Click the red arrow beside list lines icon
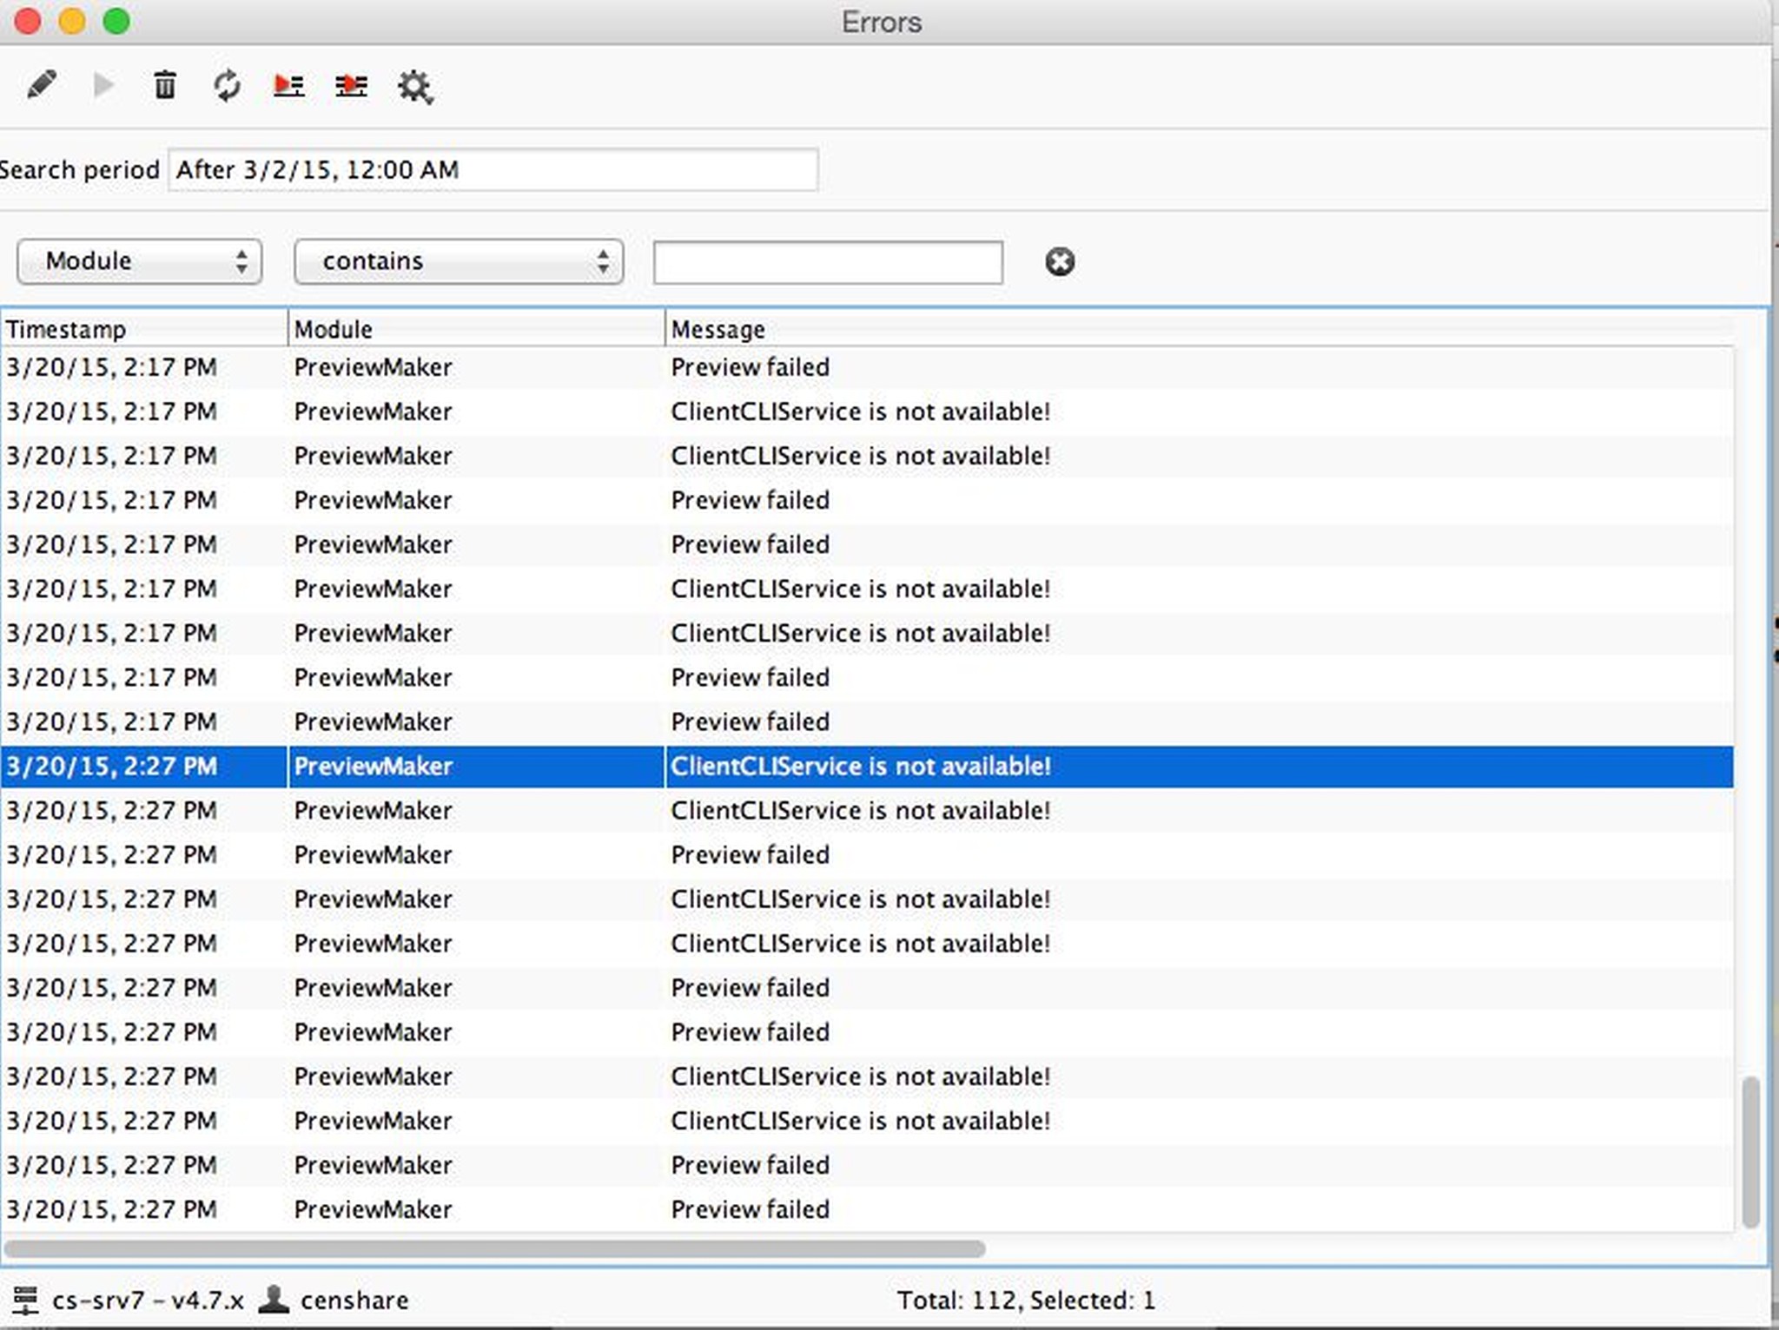The height and width of the screenshot is (1330, 1779). (x=288, y=85)
